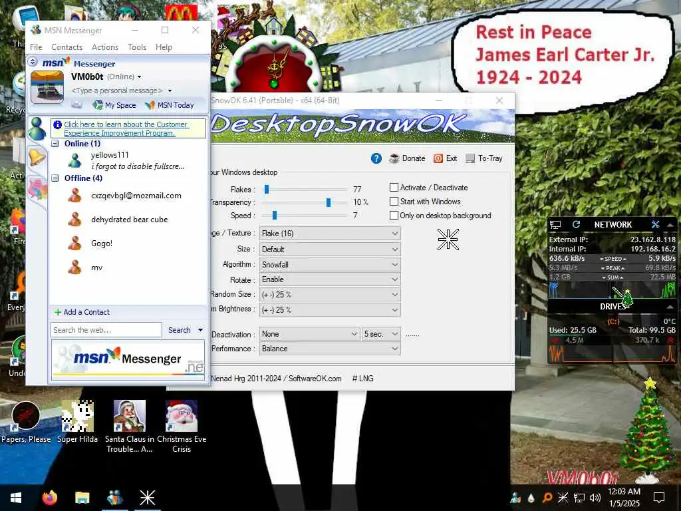This screenshot has width=681, height=511.
Task: Open Papers, Please desktop shortcut
Action: (x=26, y=422)
